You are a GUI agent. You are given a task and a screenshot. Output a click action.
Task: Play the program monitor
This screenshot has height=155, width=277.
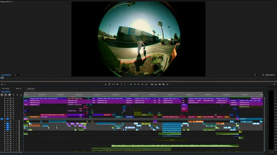(138, 84)
